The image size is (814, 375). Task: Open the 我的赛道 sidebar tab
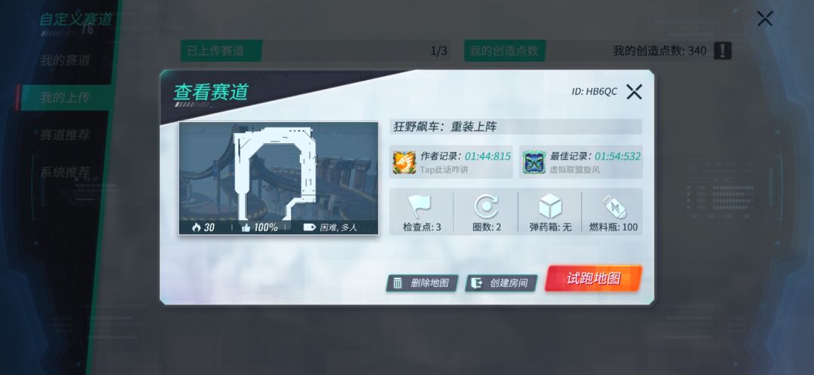click(x=65, y=60)
